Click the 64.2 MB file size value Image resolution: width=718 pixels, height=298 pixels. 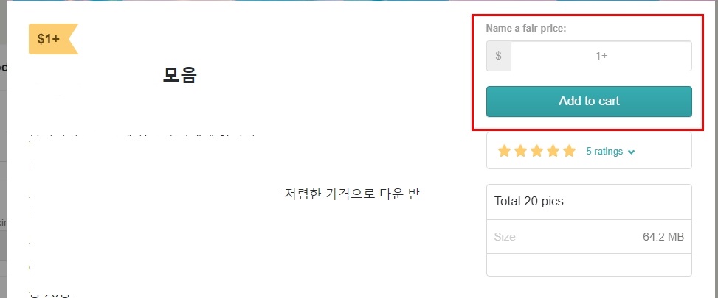pos(663,237)
